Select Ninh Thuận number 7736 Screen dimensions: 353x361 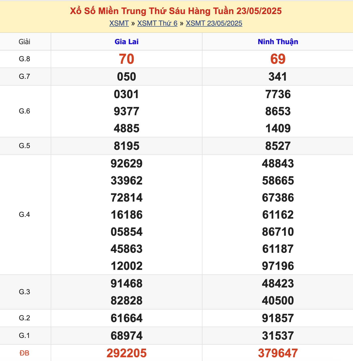[x=278, y=94]
